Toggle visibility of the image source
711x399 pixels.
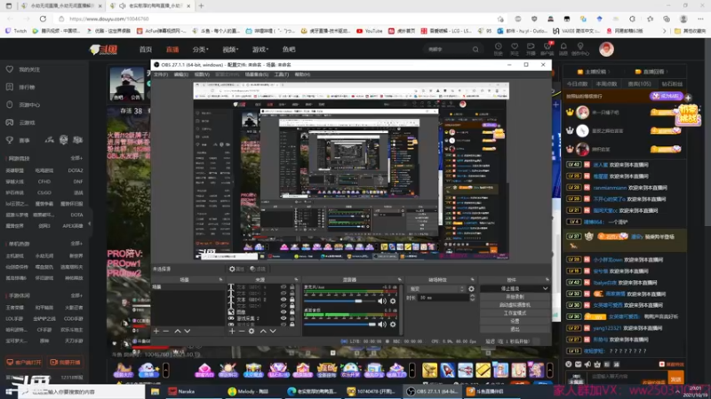point(284,312)
